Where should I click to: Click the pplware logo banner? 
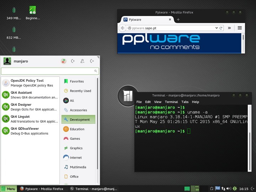(x=161, y=42)
